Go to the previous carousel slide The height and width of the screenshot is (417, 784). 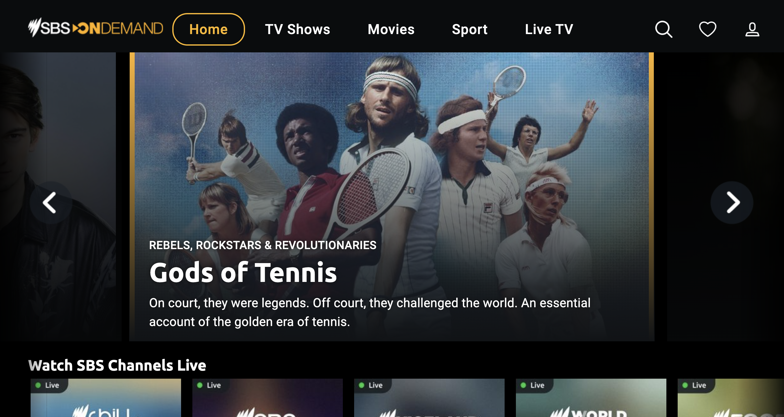50,202
